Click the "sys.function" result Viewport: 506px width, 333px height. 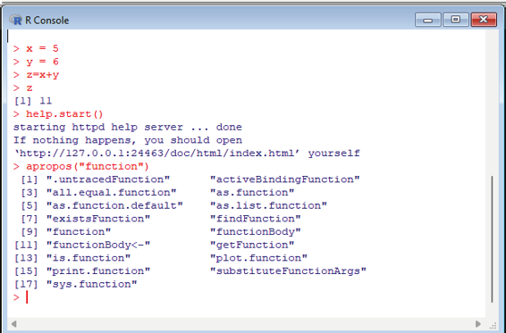(92, 284)
